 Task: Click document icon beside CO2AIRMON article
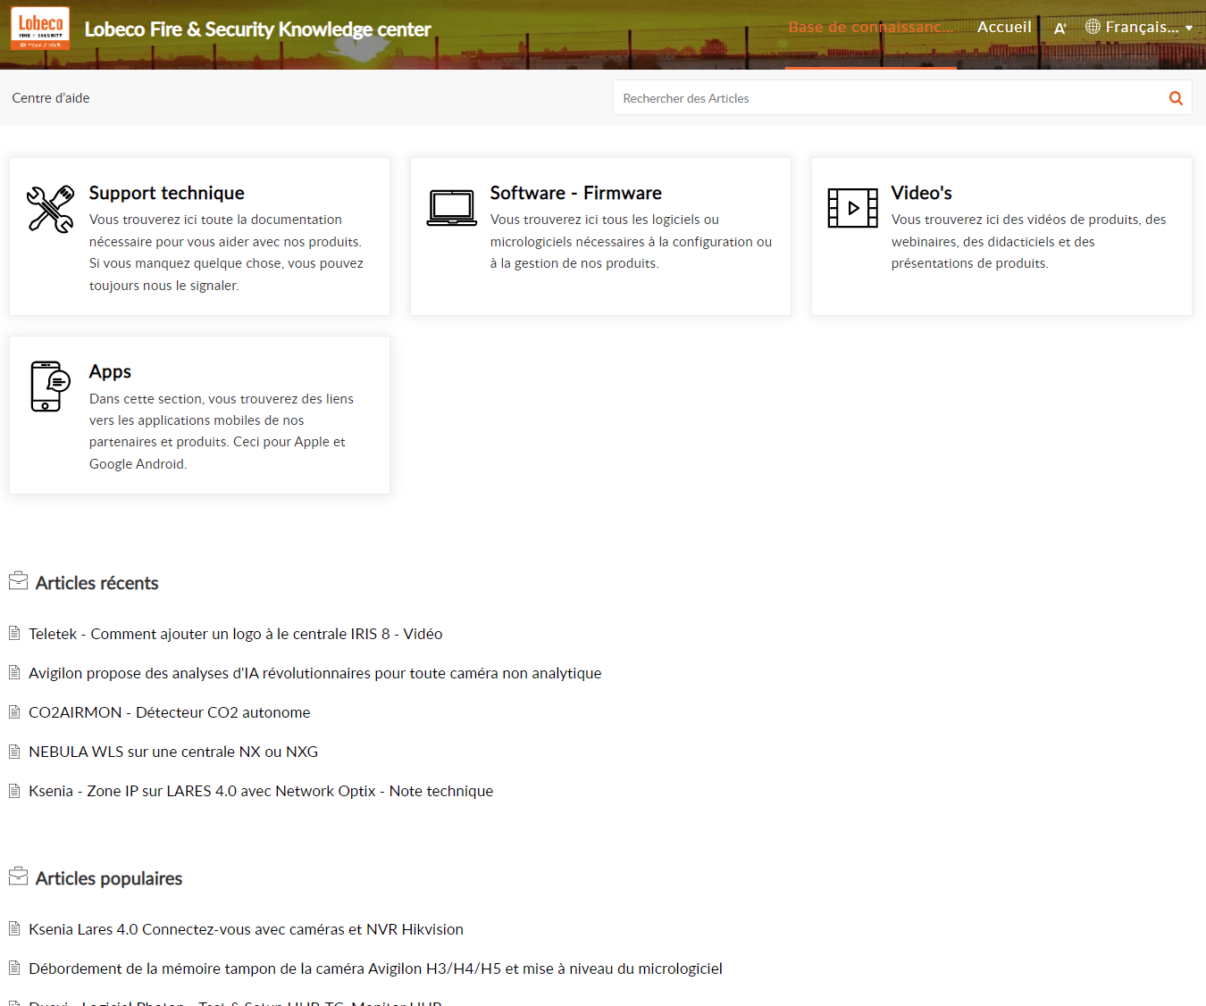14,711
